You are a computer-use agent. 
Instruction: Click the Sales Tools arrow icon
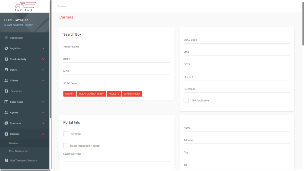click(x=6, y=102)
